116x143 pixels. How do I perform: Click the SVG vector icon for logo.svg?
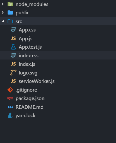pos(13,73)
